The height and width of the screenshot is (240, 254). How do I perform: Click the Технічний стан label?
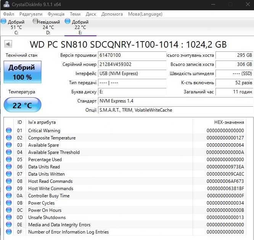21,55
